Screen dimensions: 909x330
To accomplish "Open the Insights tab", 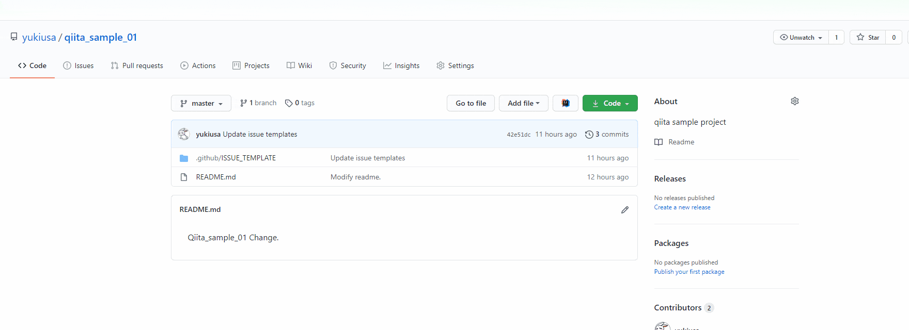I will pos(401,65).
